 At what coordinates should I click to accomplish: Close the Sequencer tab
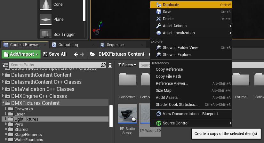pos(142,45)
